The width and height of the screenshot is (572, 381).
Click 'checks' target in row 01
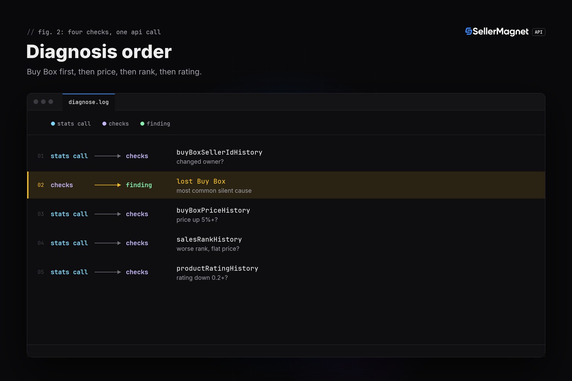tap(137, 156)
